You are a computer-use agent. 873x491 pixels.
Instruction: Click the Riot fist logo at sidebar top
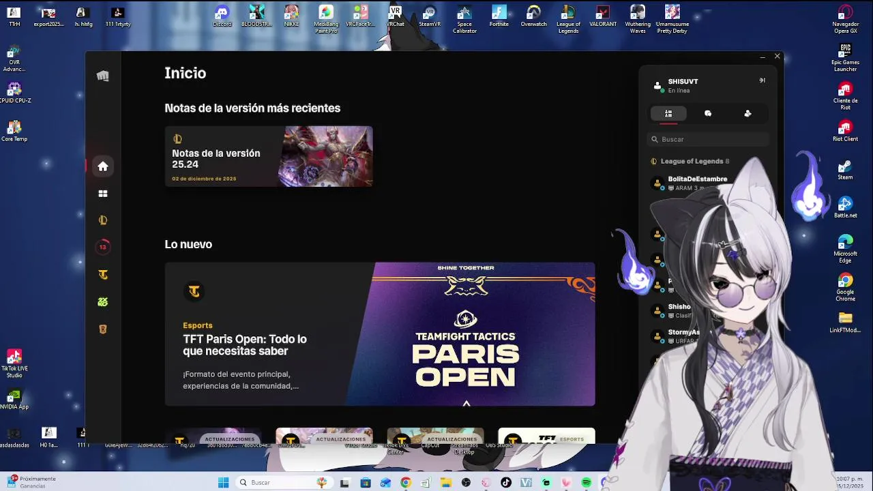[x=103, y=76]
